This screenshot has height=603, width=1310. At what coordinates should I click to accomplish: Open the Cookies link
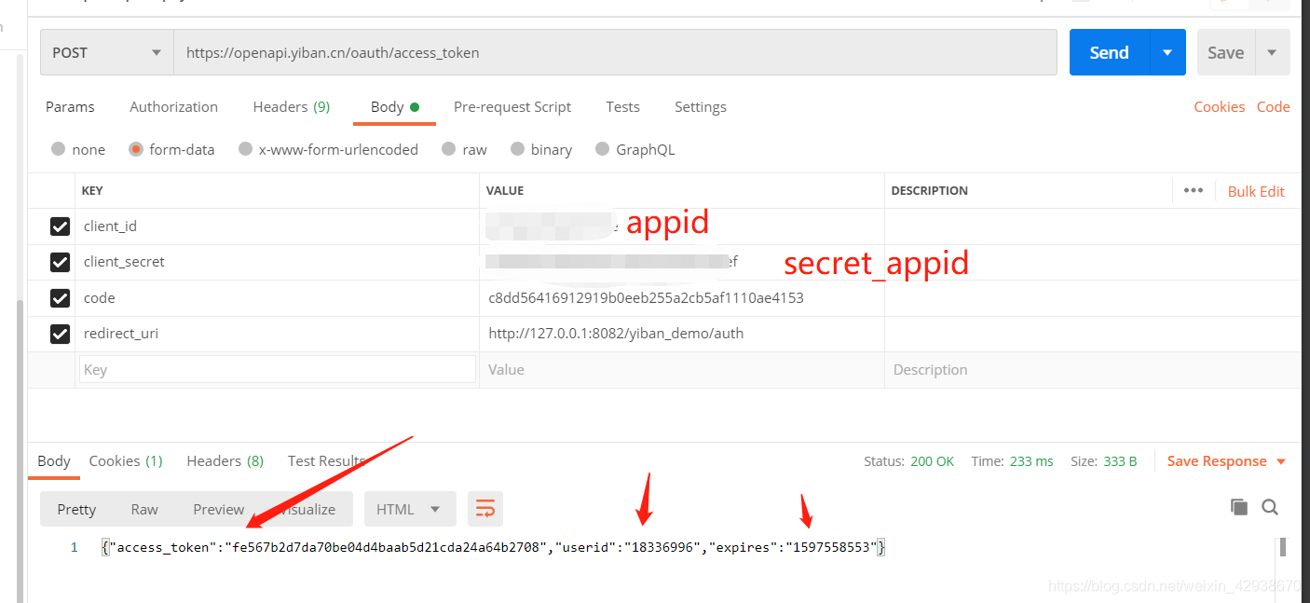tap(1220, 106)
